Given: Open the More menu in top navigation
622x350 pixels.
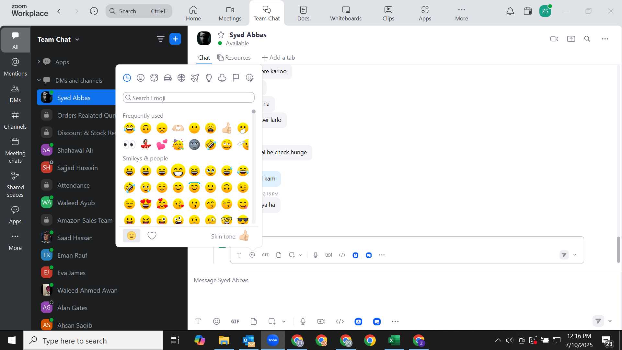Looking at the screenshot, I should pos(461,13).
